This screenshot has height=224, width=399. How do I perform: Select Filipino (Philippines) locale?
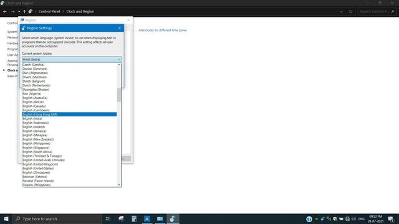[x=69, y=185]
